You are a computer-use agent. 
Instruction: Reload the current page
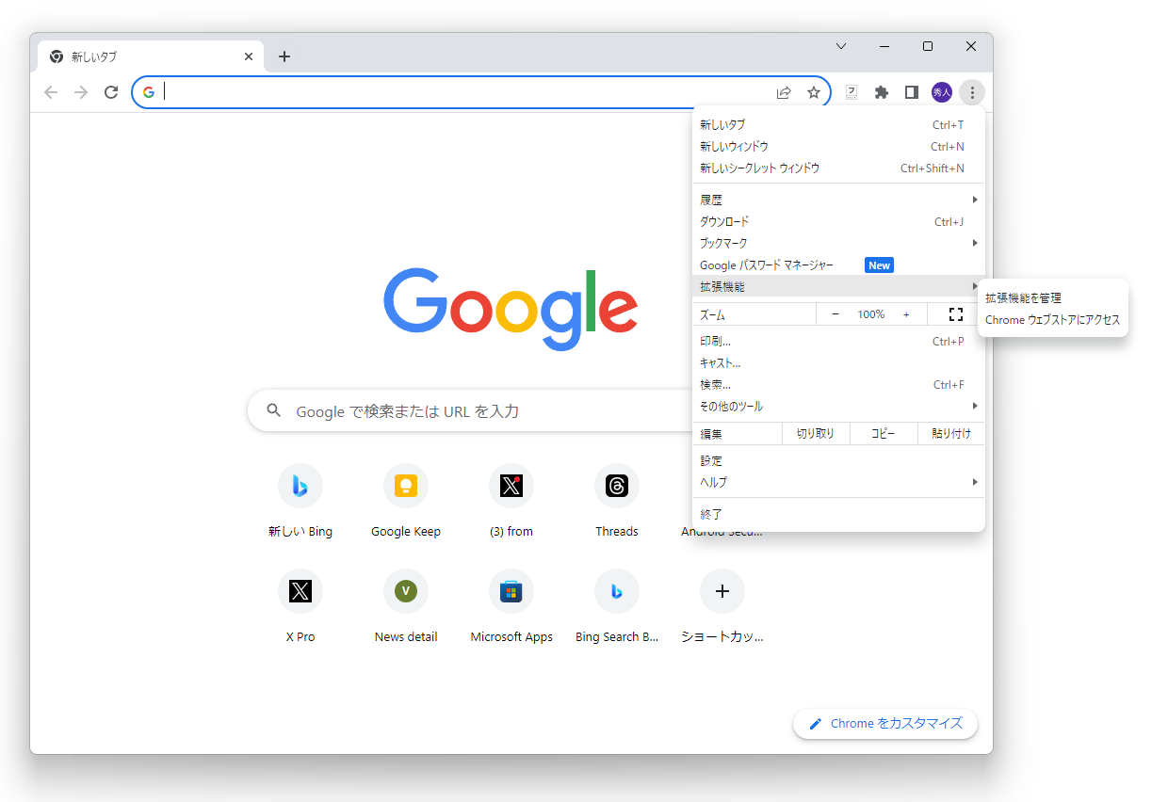pos(110,91)
